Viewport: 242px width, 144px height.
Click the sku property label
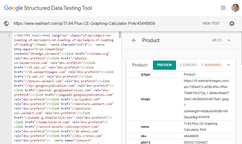(143, 136)
